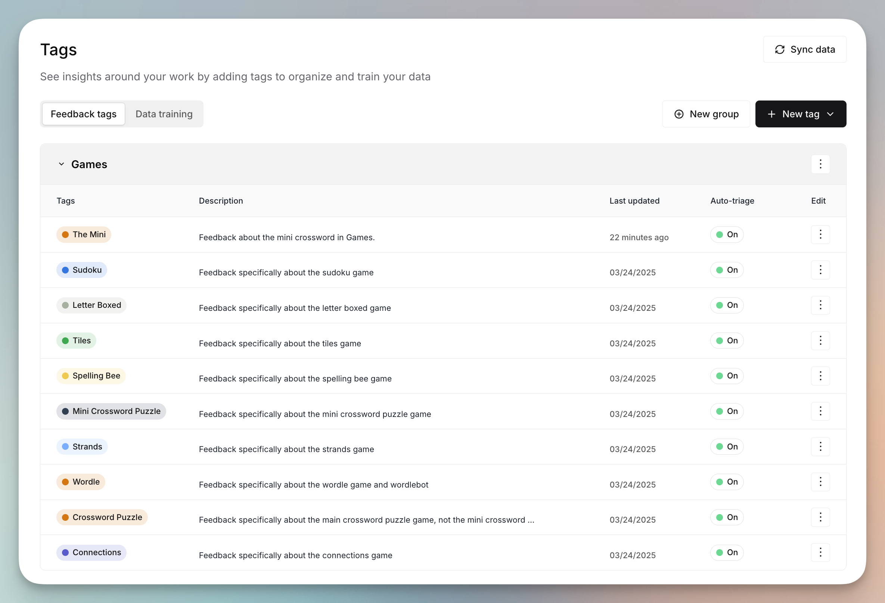Click the Tags page heading
Screen dimensions: 885x603
click(x=59, y=50)
